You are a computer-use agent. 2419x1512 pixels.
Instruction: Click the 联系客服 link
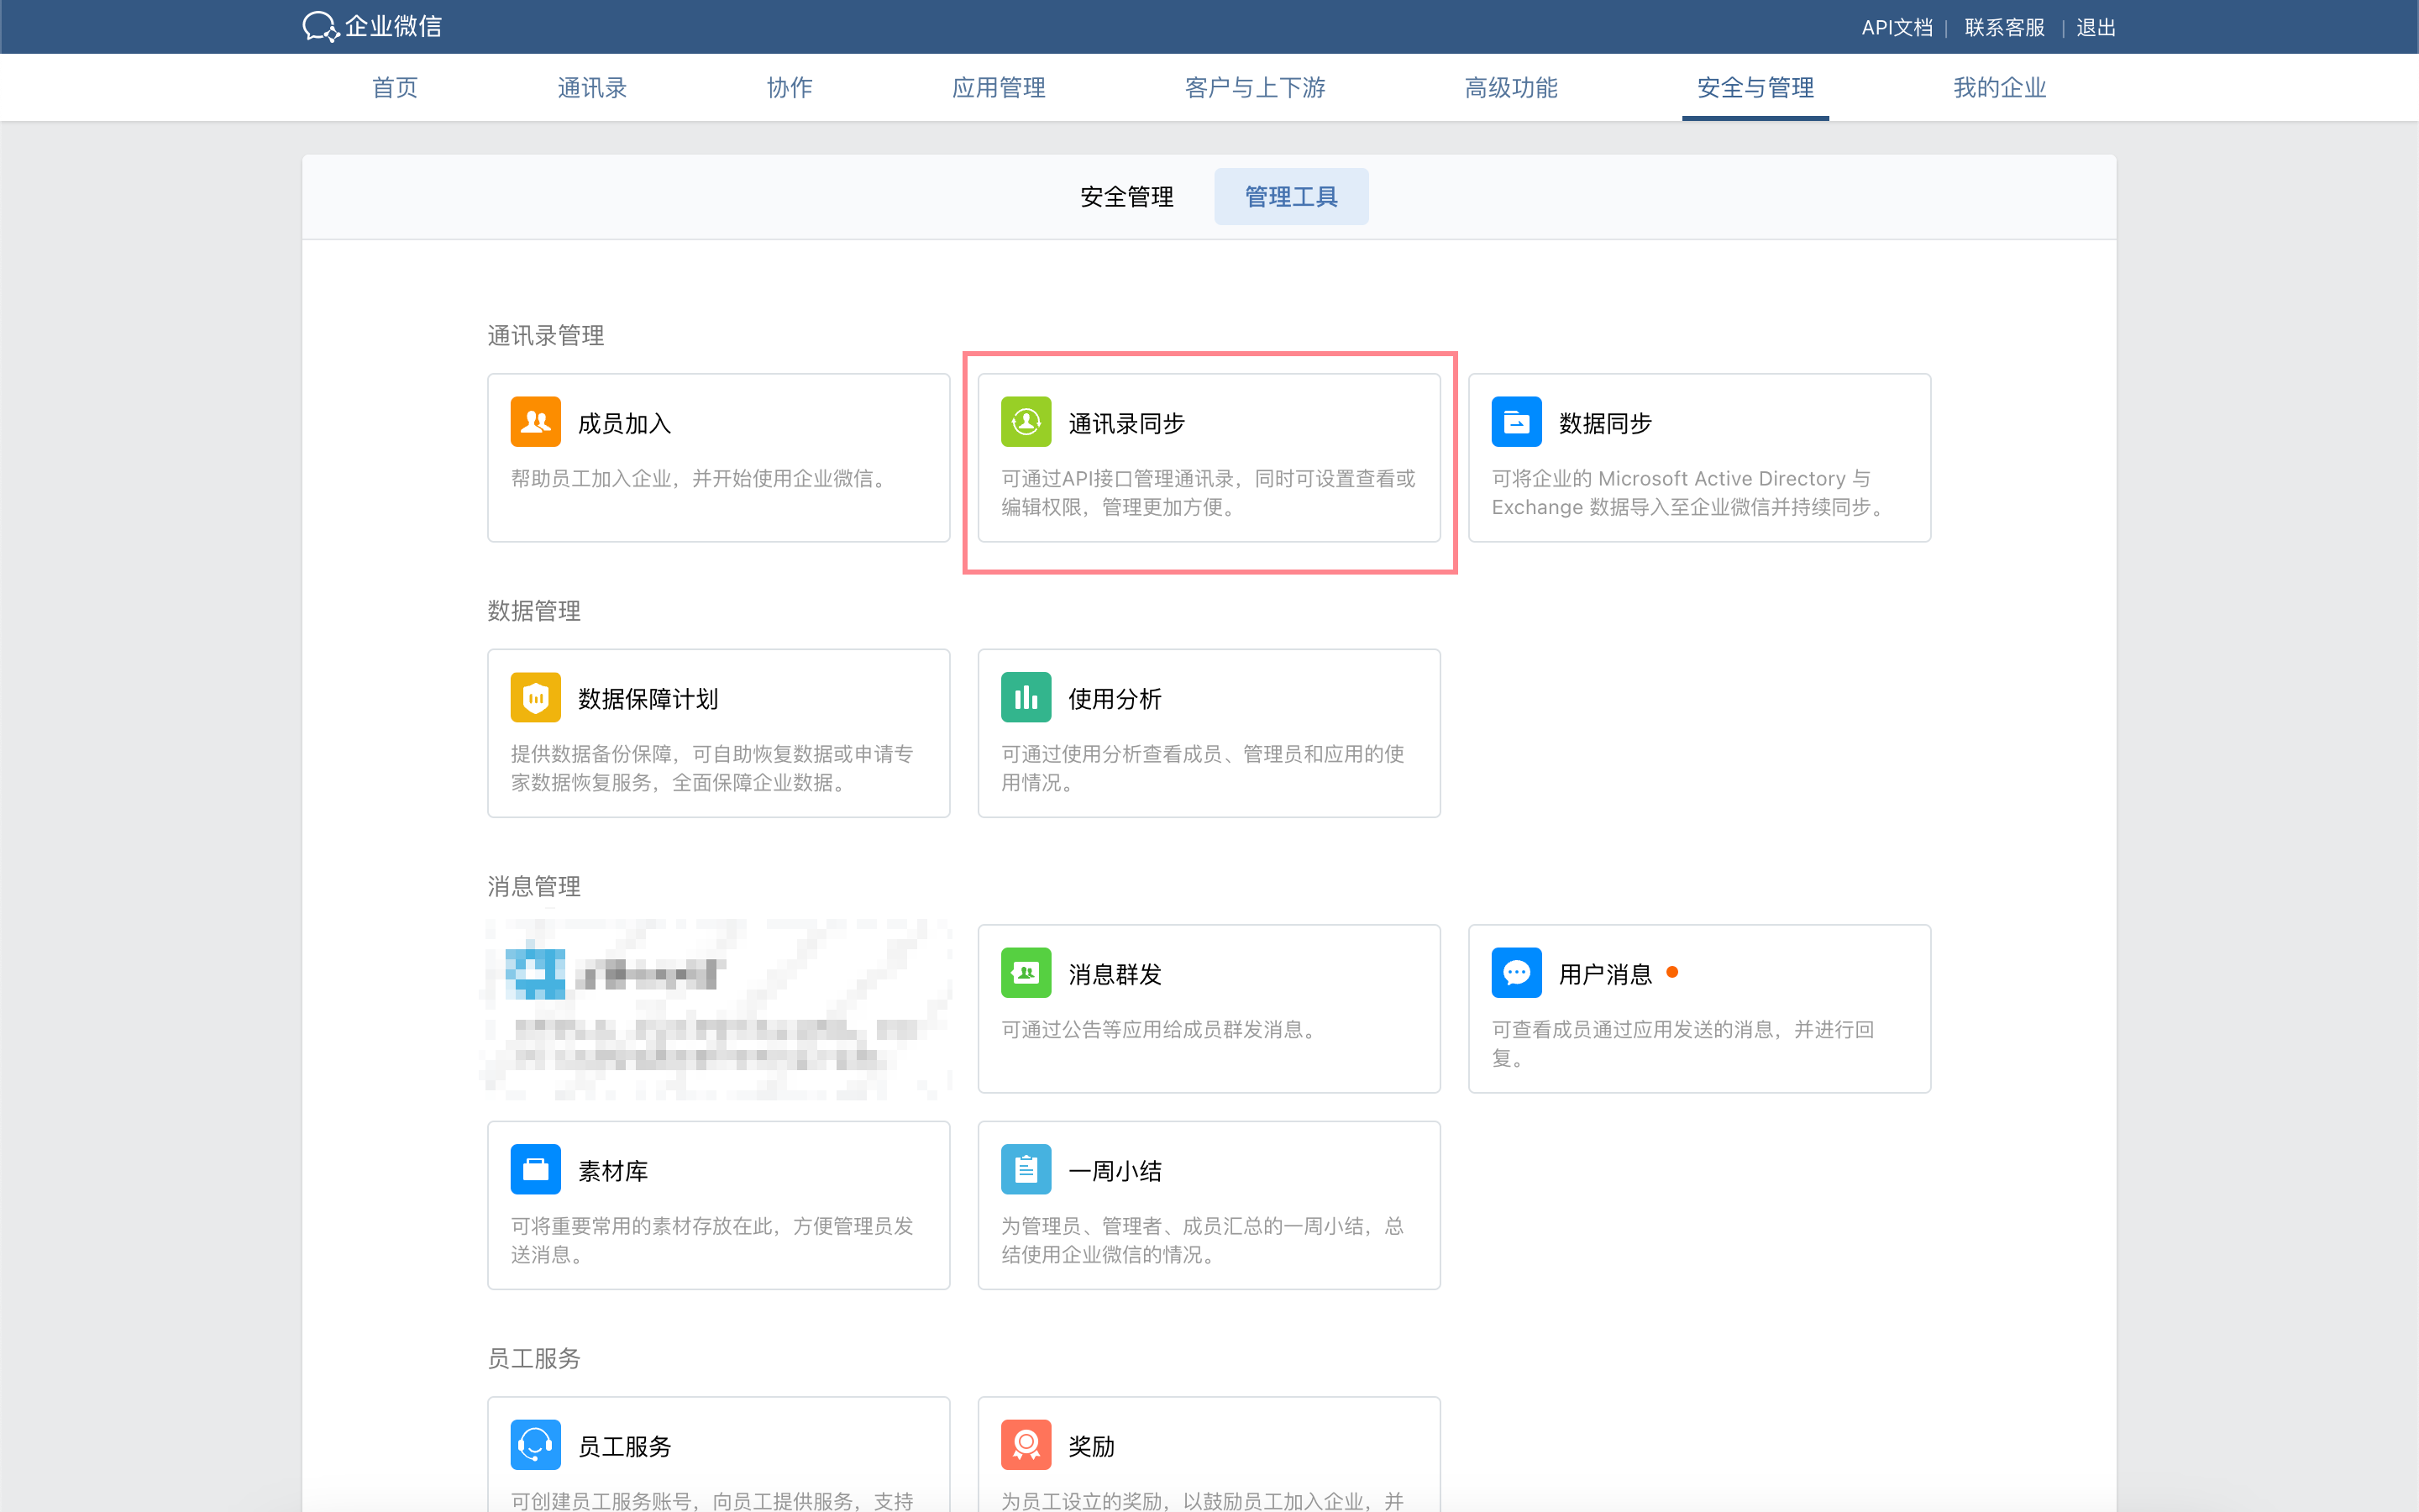tap(2004, 27)
